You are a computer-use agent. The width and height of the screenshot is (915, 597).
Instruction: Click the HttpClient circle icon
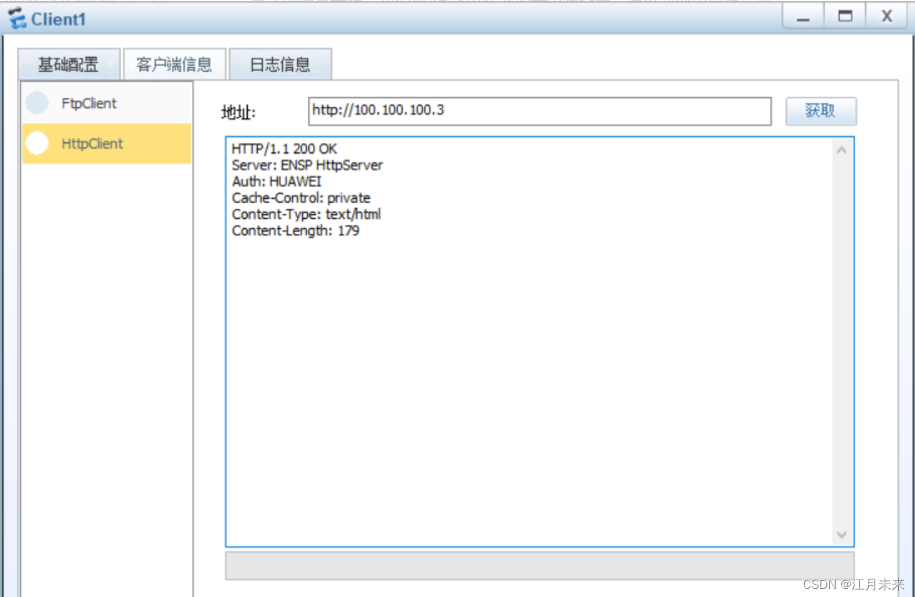pos(38,143)
